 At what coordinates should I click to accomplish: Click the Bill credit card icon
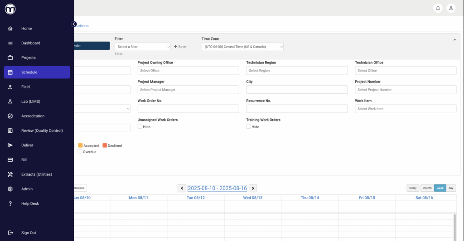coord(10,159)
